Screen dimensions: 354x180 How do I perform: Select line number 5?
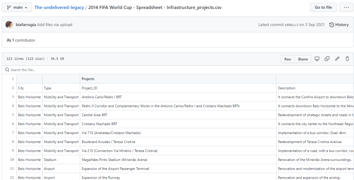pyautogui.click(x=12, y=115)
